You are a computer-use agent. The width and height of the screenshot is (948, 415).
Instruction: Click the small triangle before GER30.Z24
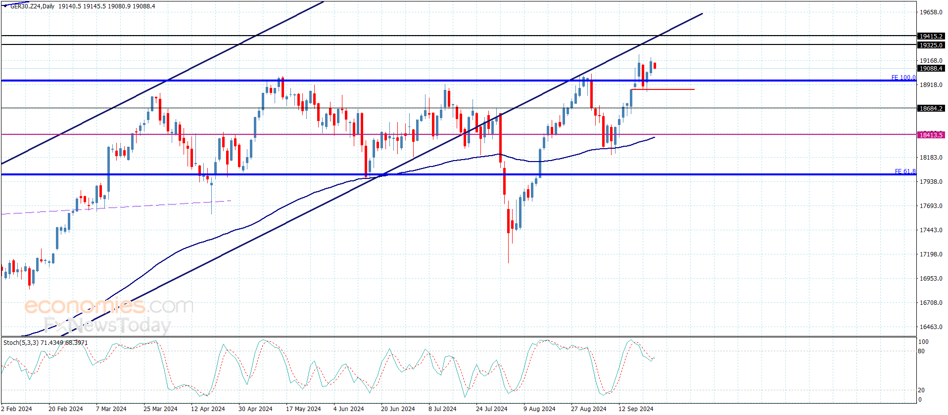pos(5,6)
